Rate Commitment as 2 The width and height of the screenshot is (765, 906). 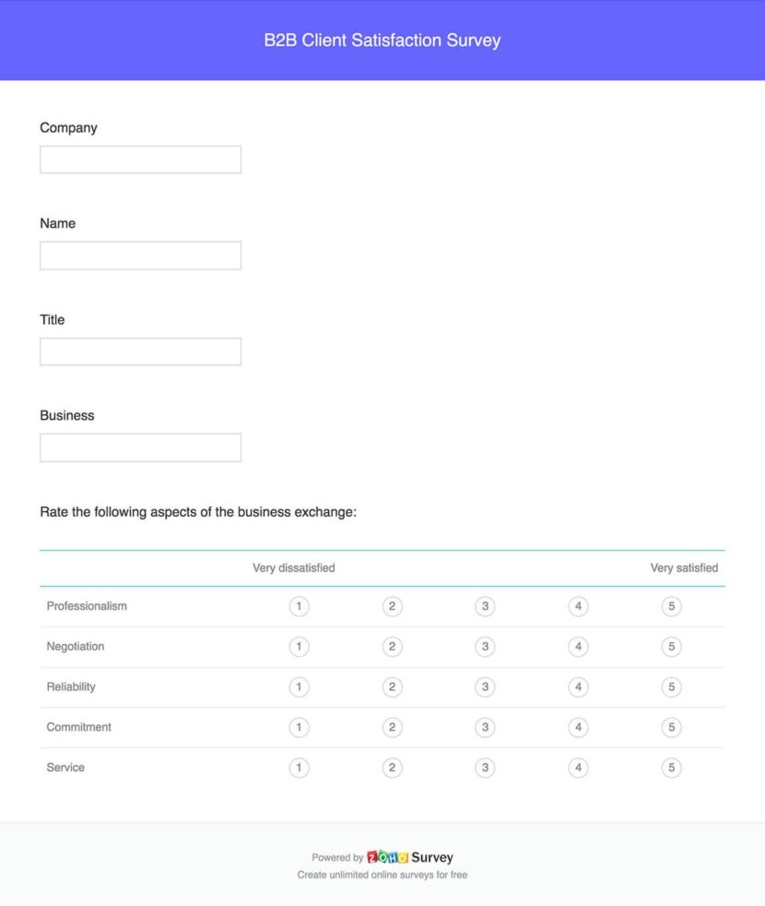coord(392,727)
